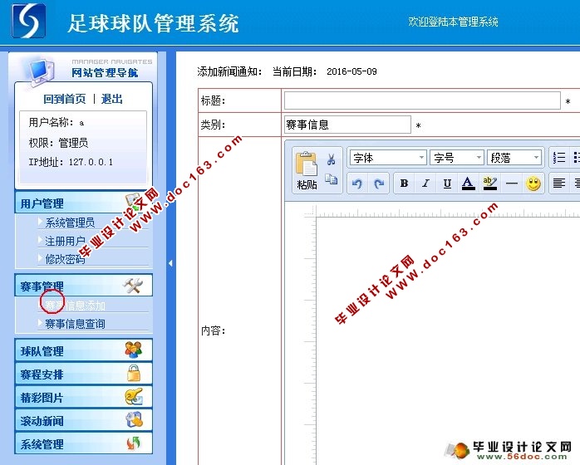Click the 标题 title input field
This screenshot has width=580, height=465.
click(x=422, y=100)
